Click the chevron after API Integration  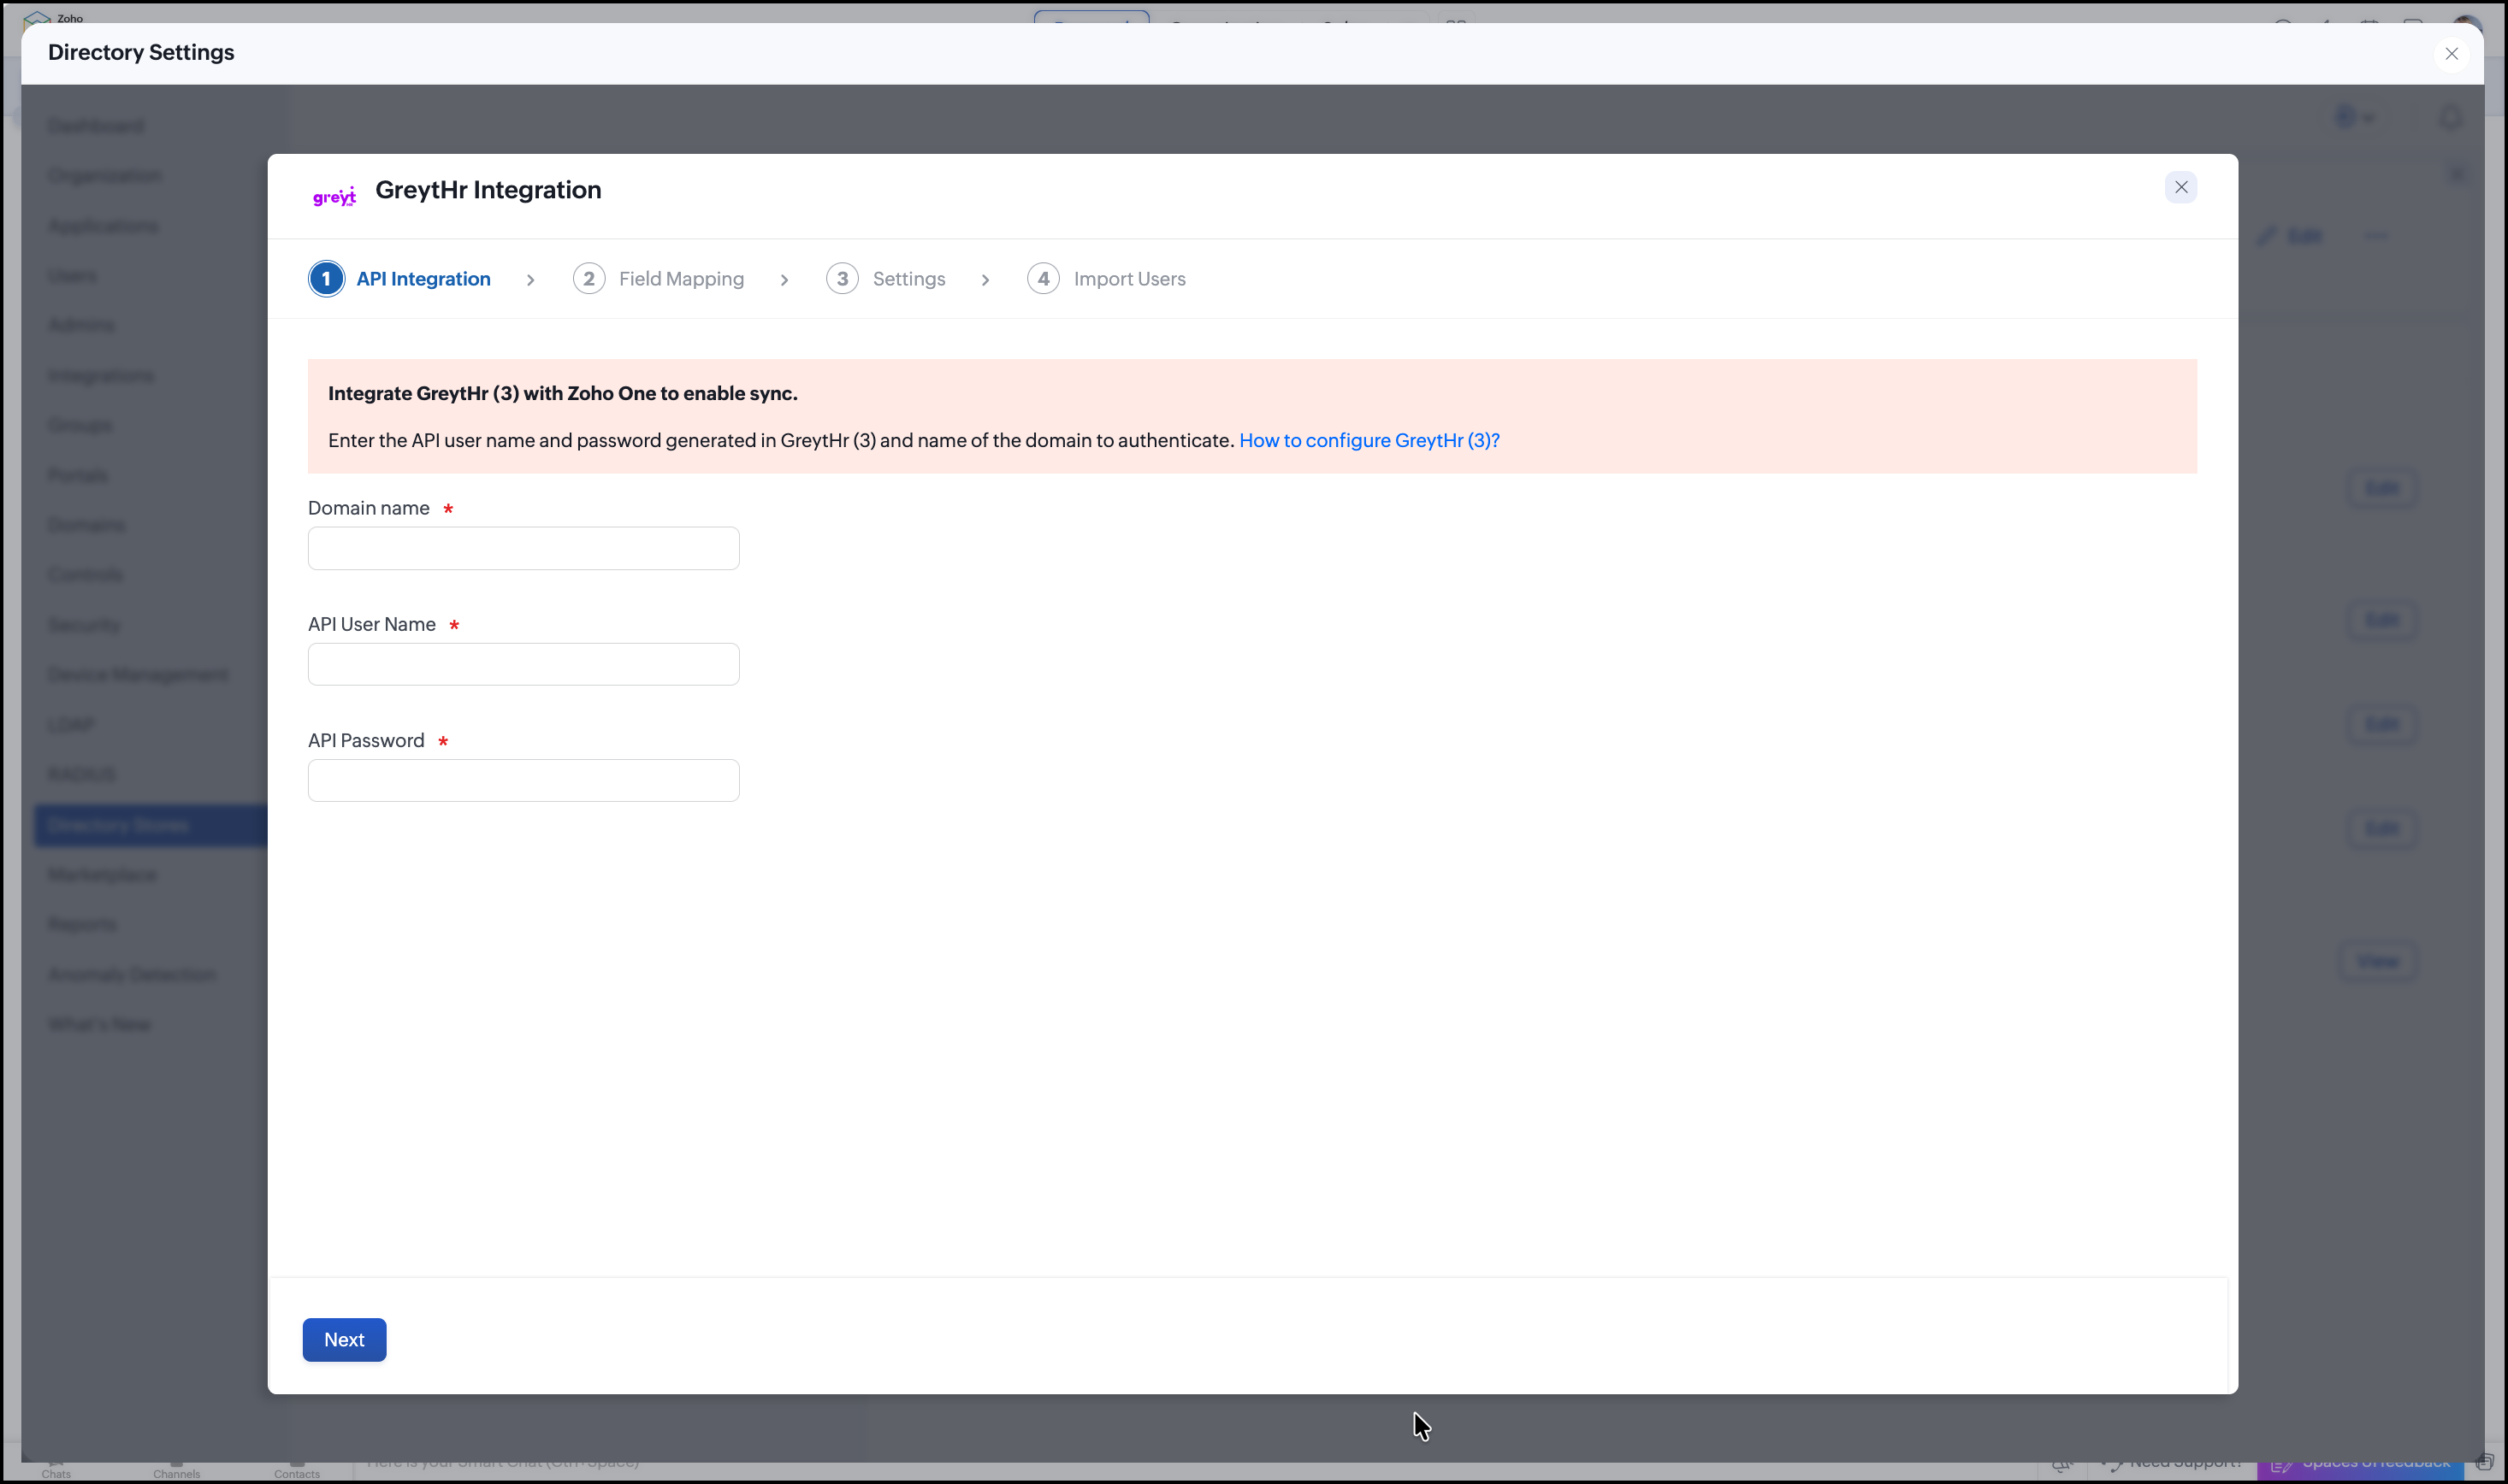point(531,280)
